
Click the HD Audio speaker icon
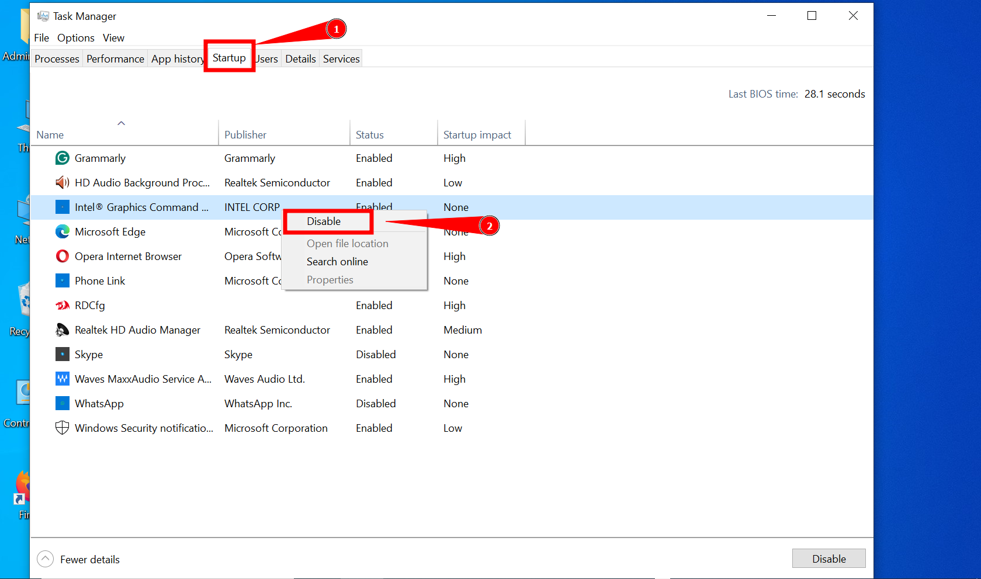pyautogui.click(x=63, y=182)
